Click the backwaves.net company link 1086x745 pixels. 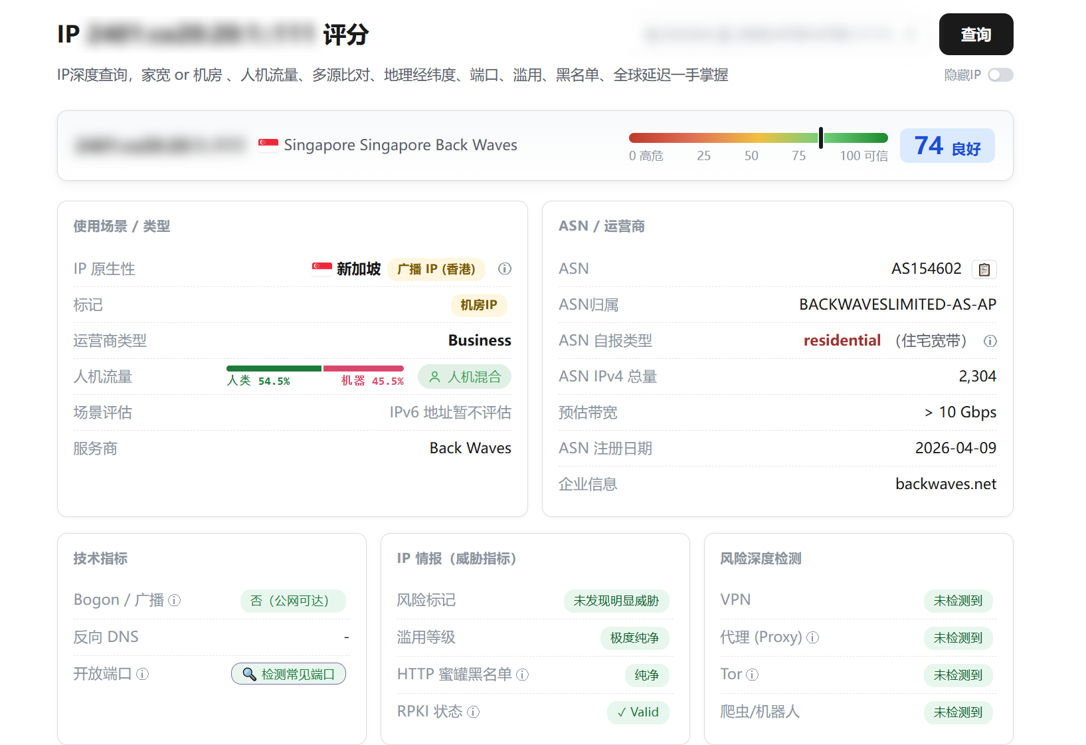click(x=946, y=484)
